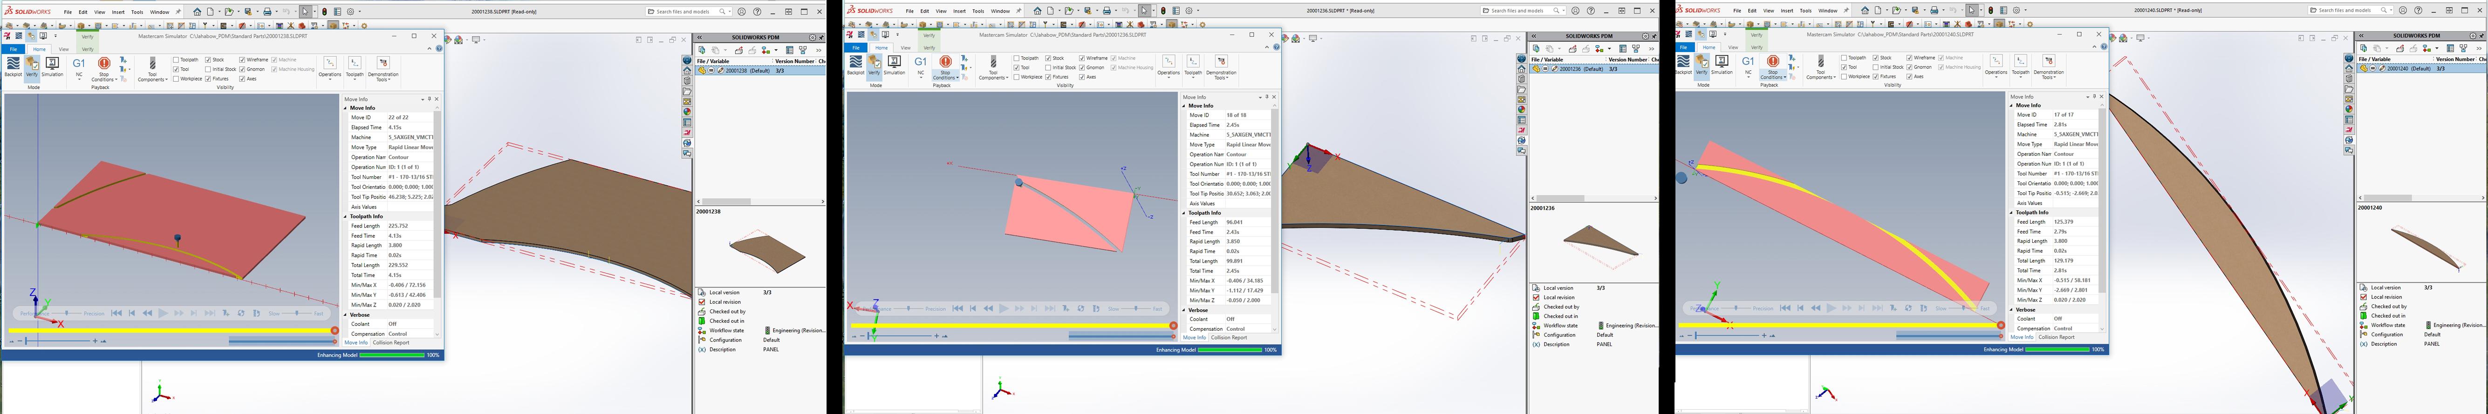Open Demonstration Tools in the 20001238.SLDPRT simulator

383,68
